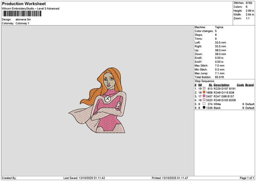
Task: Click the Zoom value 1:1
Action: 247,18
